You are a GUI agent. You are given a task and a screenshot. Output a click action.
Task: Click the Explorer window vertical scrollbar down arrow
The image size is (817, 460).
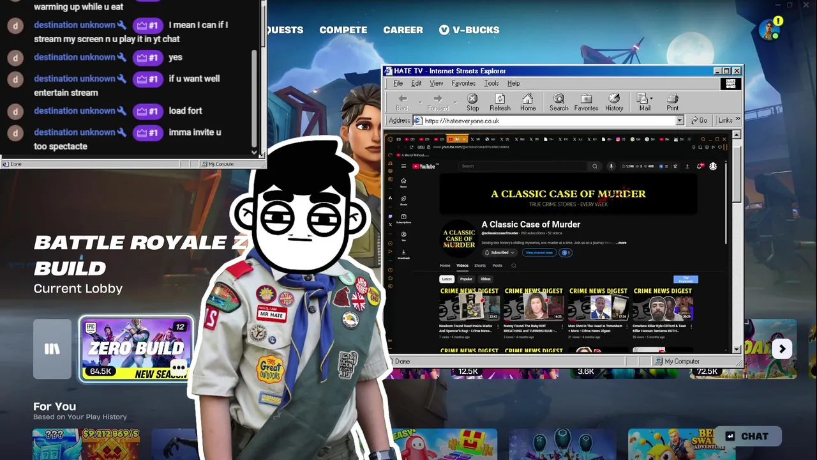737,349
